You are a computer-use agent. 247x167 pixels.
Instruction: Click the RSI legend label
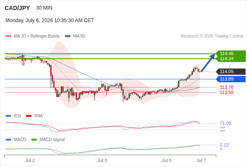(17, 116)
